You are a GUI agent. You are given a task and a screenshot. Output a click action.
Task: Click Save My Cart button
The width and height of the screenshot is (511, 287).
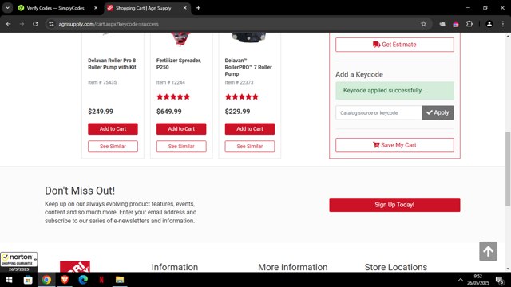[394, 145]
